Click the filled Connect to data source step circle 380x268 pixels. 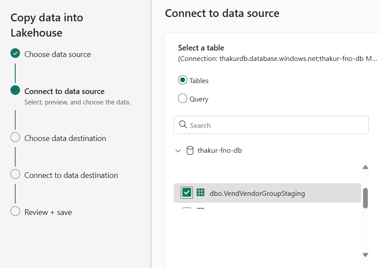tap(15, 90)
